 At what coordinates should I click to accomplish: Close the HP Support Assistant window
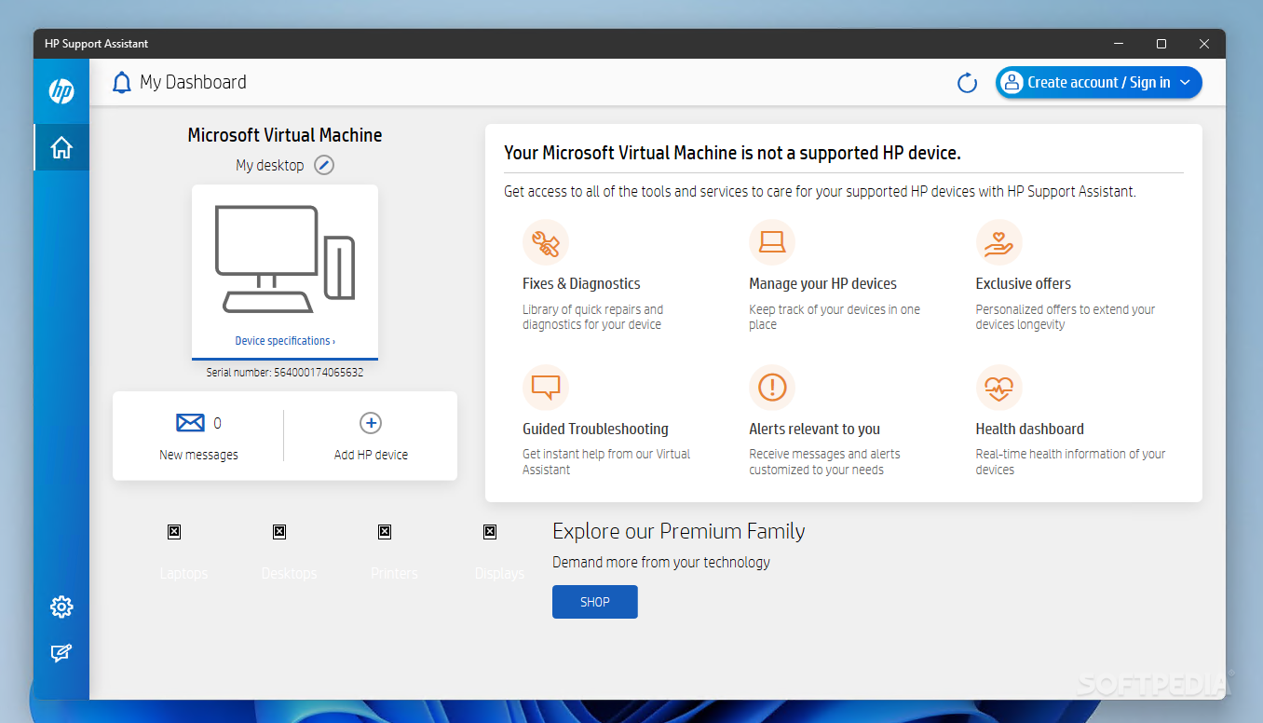click(x=1204, y=44)
